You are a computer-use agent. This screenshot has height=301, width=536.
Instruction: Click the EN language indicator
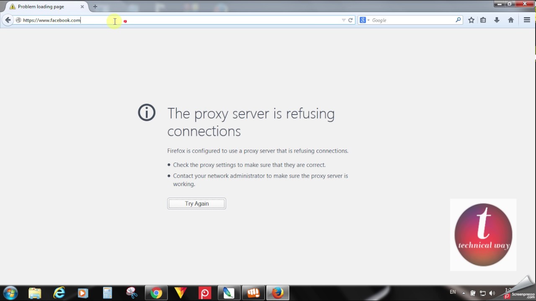[x=453, y=292]
